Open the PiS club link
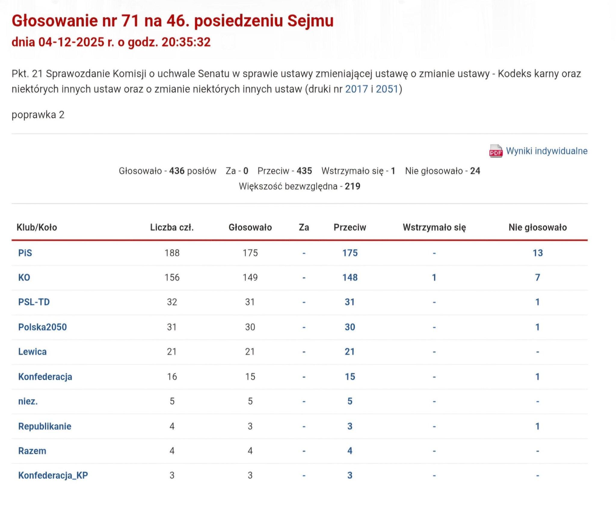The width and height of the screenshot is (616, 516). (25, 253)
